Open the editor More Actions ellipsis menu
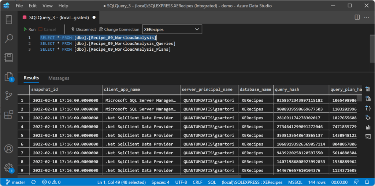 pyautogui.click(x=367, y=17)
